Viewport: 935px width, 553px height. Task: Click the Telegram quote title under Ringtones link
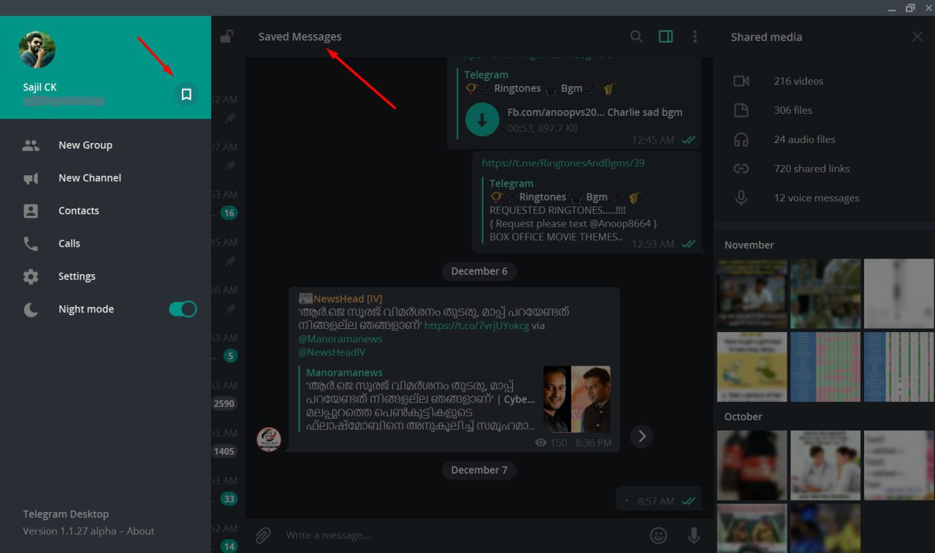tap(511, 183)
